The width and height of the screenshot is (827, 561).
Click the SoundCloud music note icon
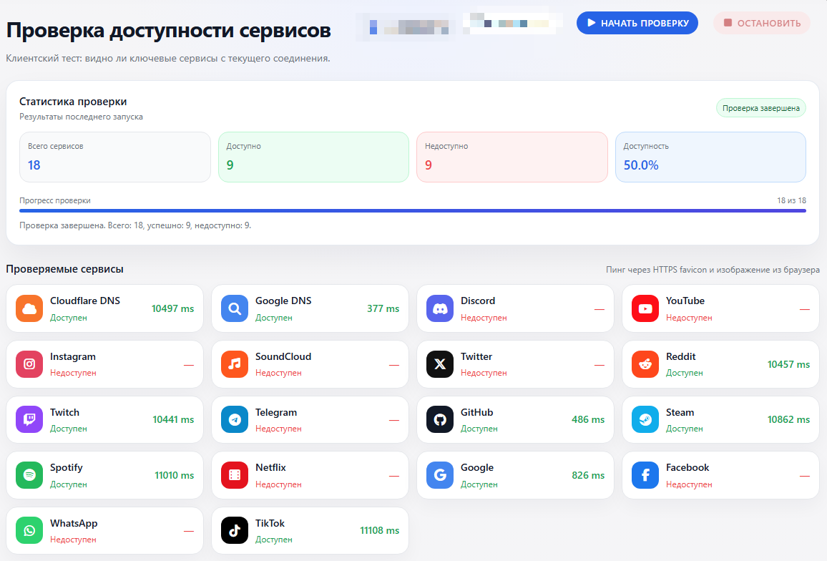(235, 364)
